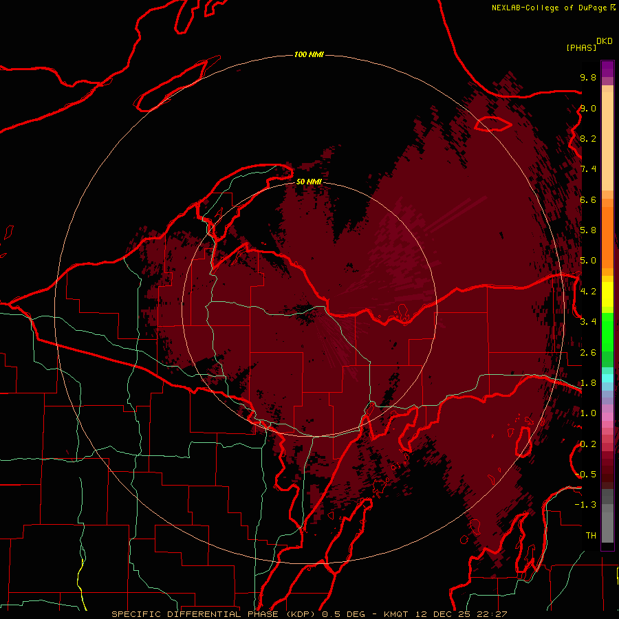
Task: Click the [PHAS] units label
Action: pyautogui.click(x=581, y=47)
